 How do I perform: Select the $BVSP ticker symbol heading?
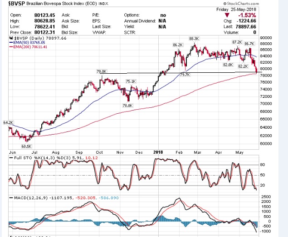16,3
